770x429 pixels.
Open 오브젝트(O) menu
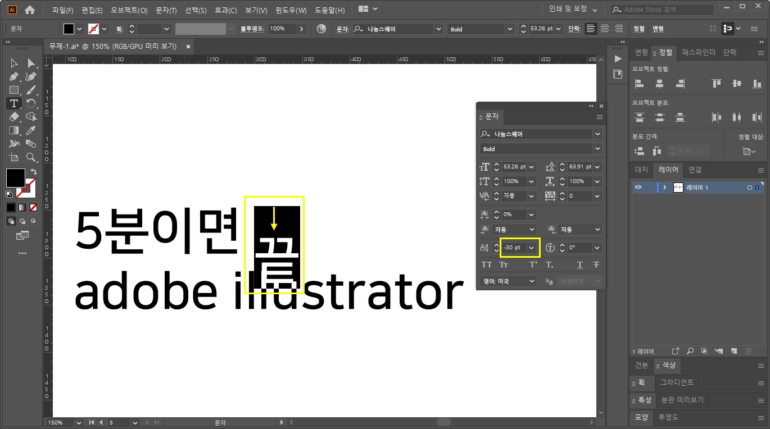pyautogui.click(x=129, y=10)
